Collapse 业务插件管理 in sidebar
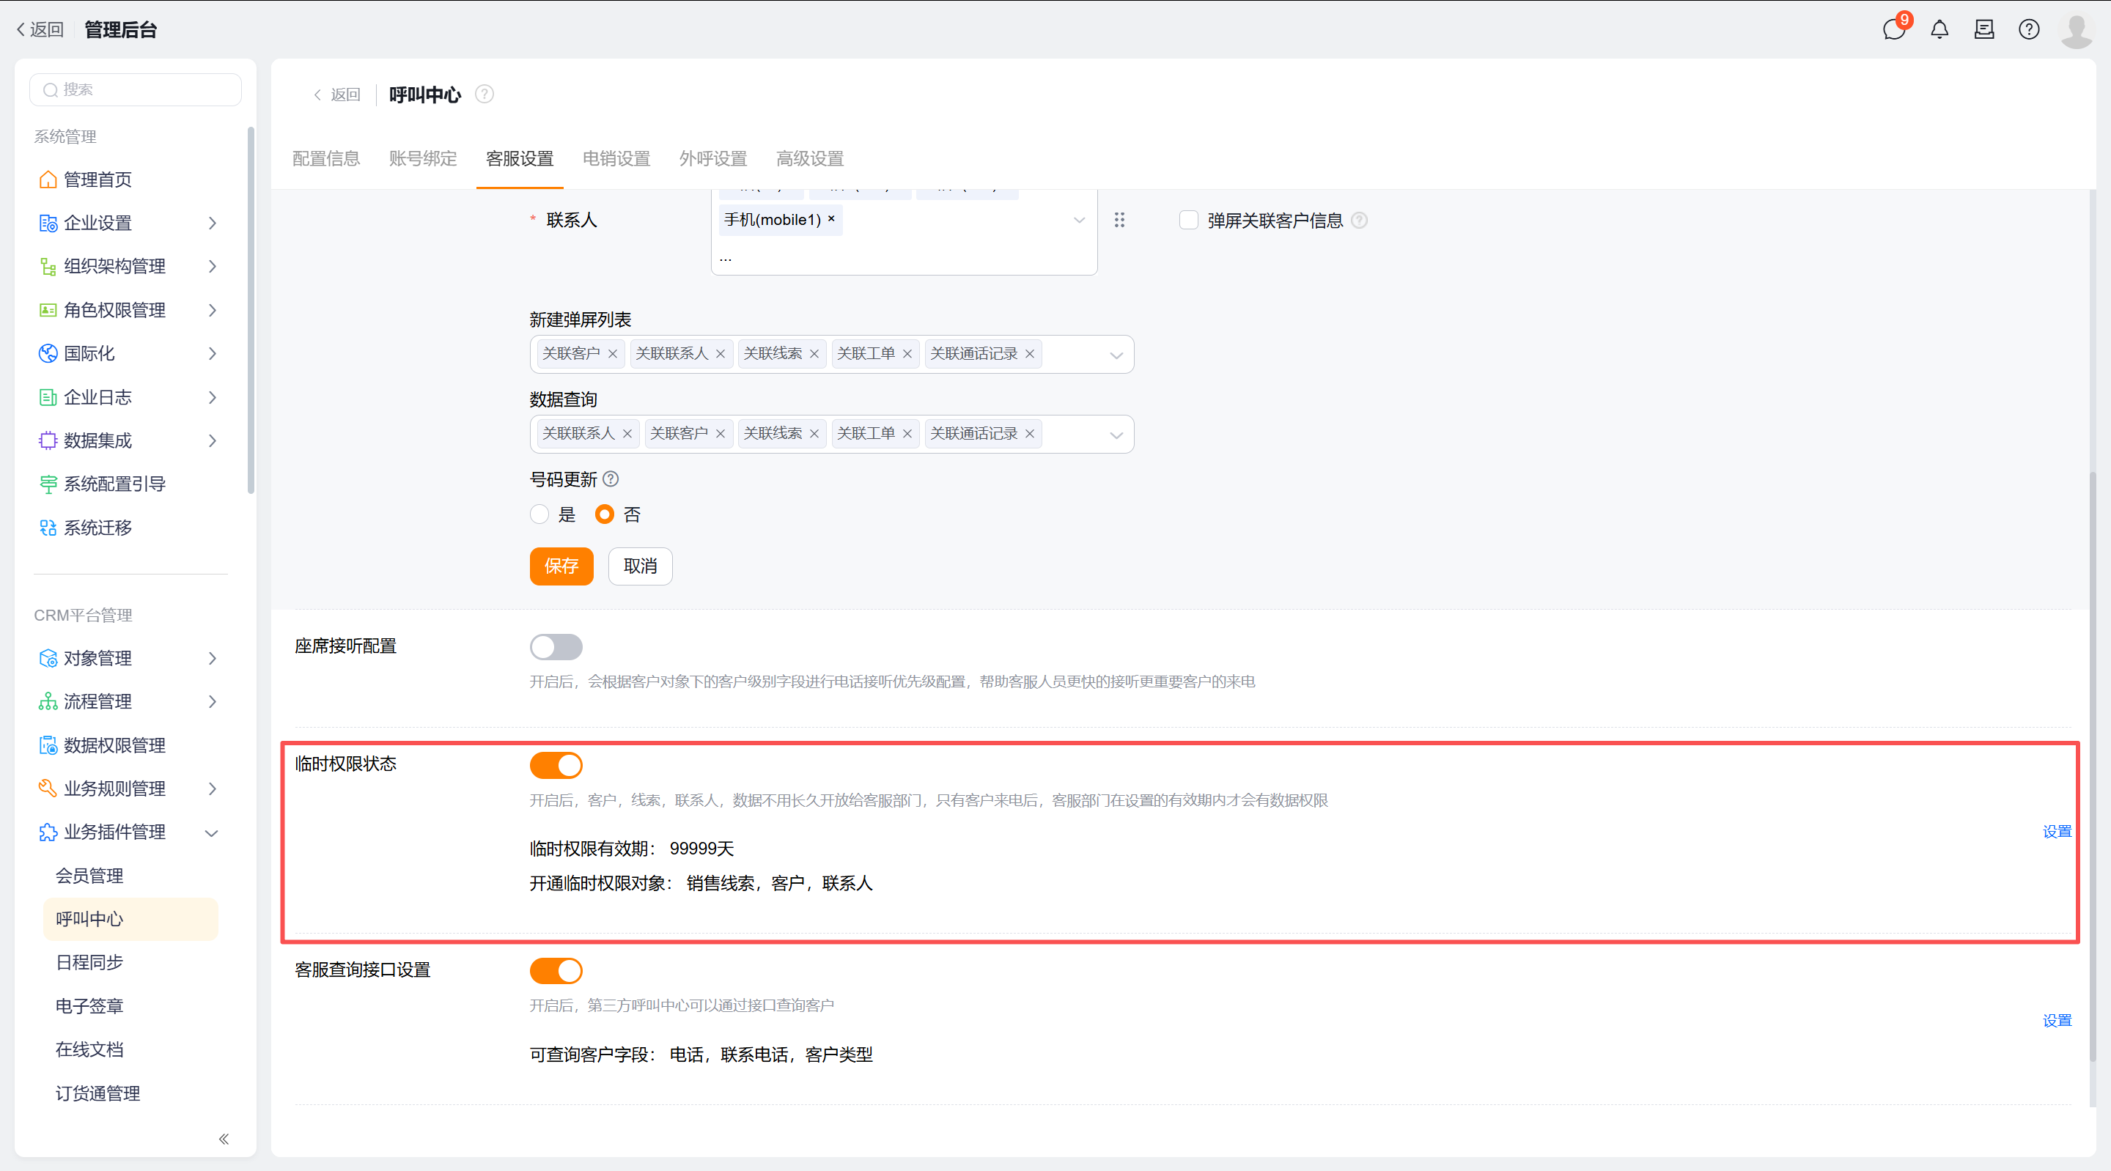 [x=211, y=833]
